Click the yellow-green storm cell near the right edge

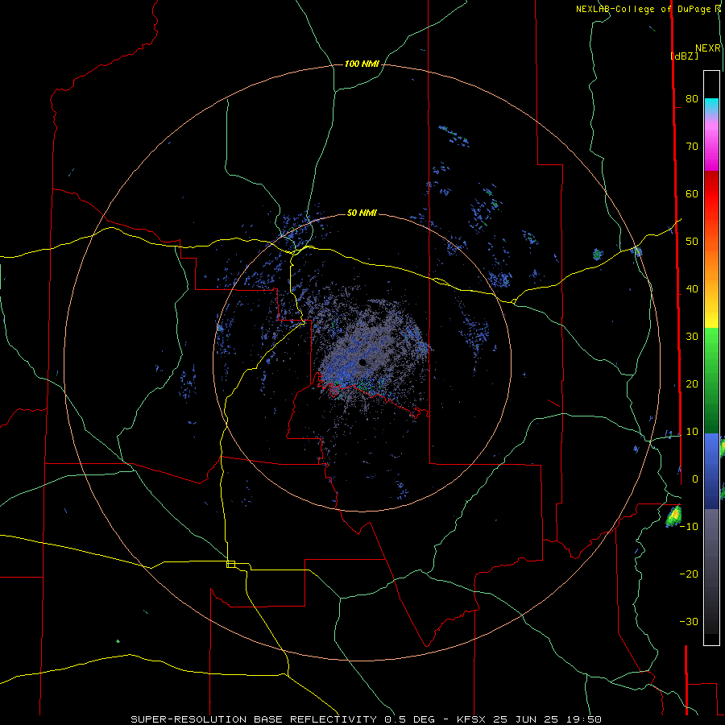(x=673, y=516)
